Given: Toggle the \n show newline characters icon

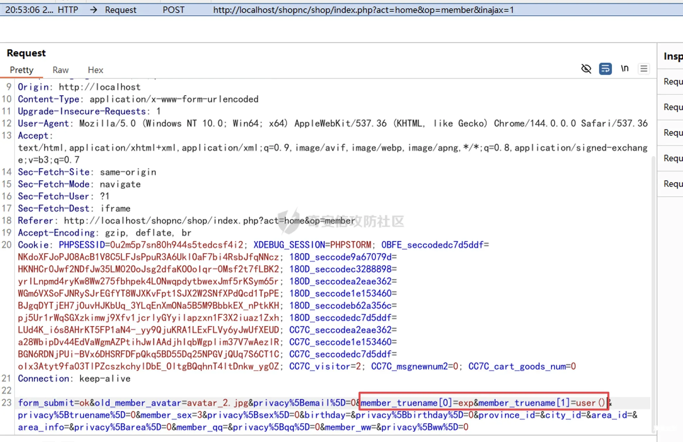Looking at the screenshot, I should pos(624,68).
